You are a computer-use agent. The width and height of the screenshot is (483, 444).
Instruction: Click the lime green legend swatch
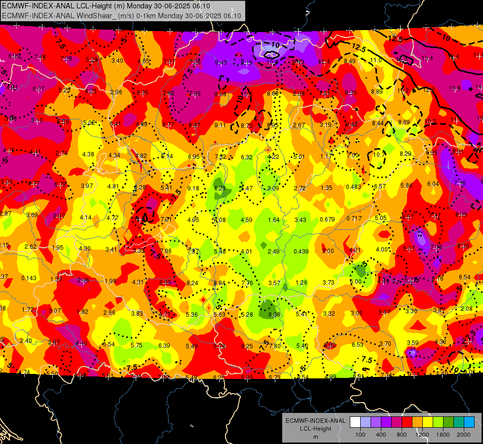(438, 422)
